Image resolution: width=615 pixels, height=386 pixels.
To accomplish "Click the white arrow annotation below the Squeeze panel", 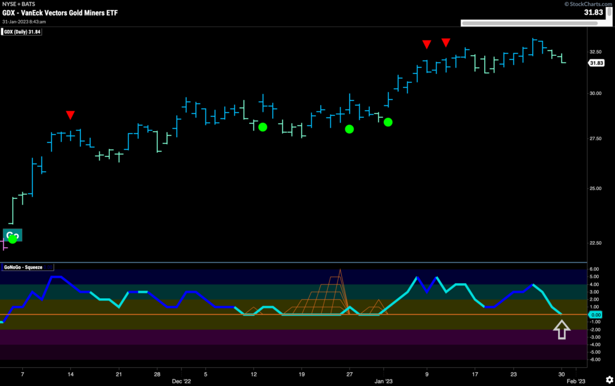I will coord(562,330).
